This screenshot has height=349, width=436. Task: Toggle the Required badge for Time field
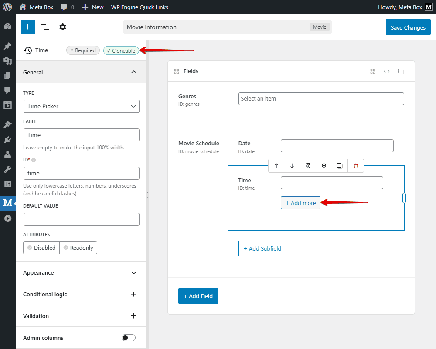coord(83,50)
